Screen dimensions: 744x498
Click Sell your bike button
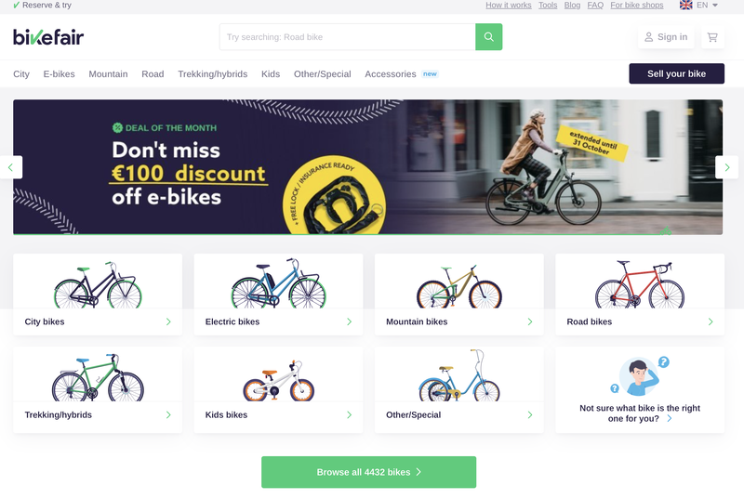(677, 73)
